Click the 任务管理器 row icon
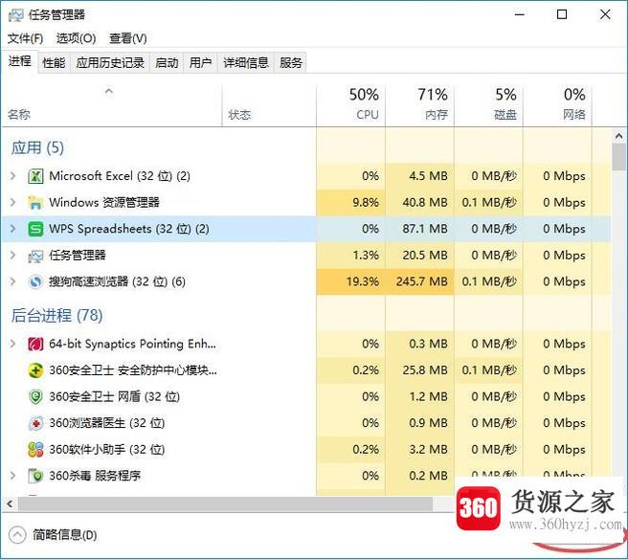The height and width of the screenshot is (559, 628). point(35,256)
